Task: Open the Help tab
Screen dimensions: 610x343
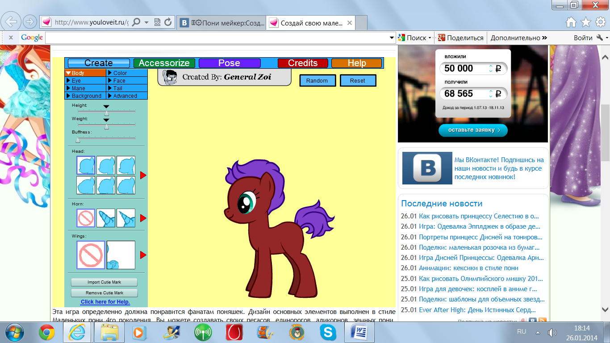Action: [357, 63]
